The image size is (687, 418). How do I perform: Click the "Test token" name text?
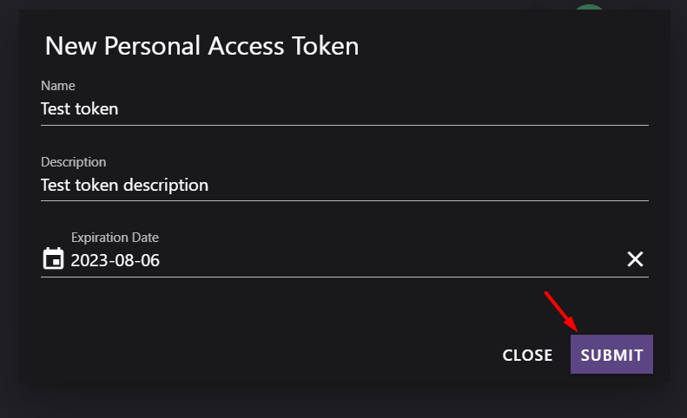pyautogui.click(x=80, y=109)
